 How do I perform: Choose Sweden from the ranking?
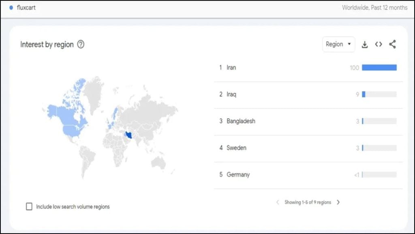(236, 148)
